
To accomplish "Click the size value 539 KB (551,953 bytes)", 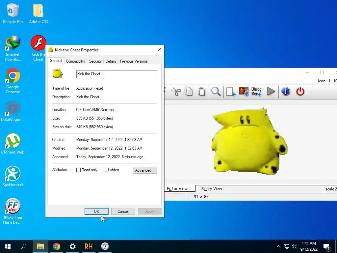I will tap(94, 118).
